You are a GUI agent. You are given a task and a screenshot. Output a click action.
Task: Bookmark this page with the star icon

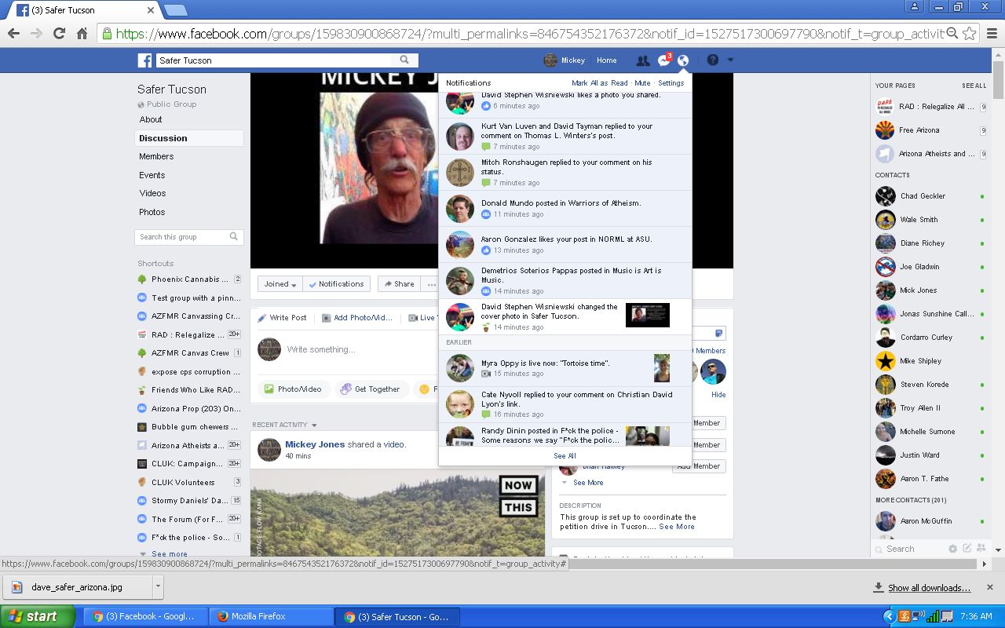point(970,34)
